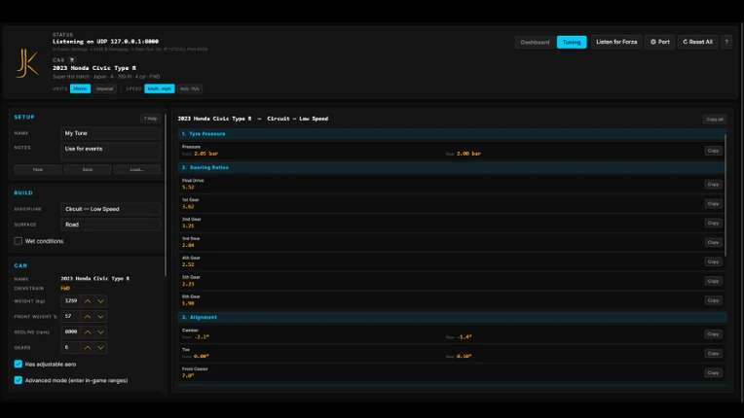Click the New tune button
Screen dimensions: 744x418
pos(38,169)
